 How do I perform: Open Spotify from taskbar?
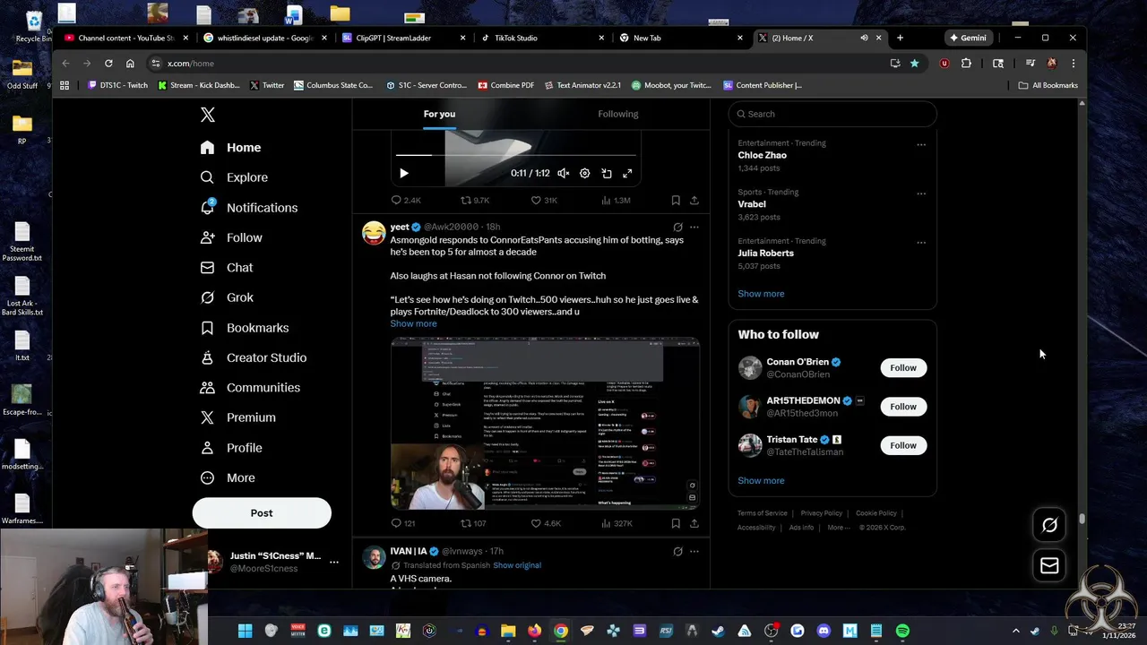pos(902,631)
